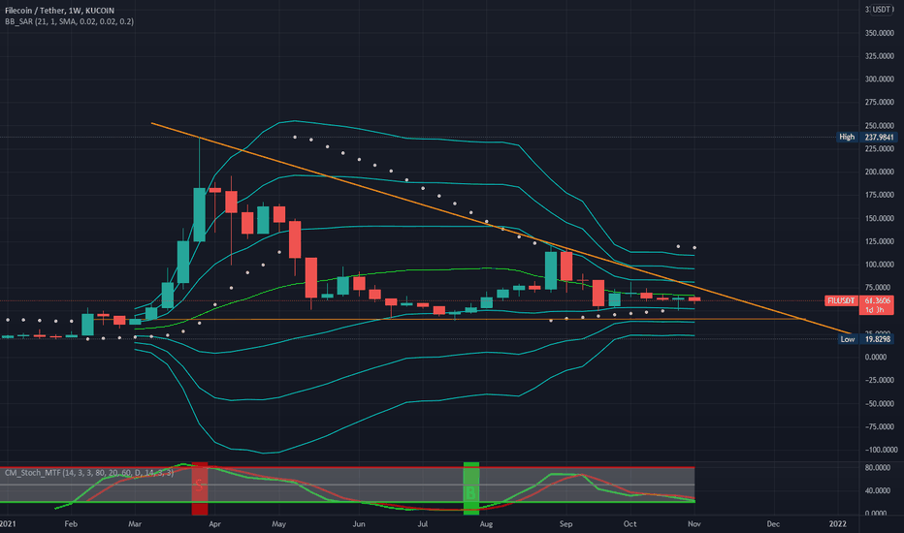Click the Aug label on time axis
The height and width of the screenshot is (533, 904).
pos(487,523)
